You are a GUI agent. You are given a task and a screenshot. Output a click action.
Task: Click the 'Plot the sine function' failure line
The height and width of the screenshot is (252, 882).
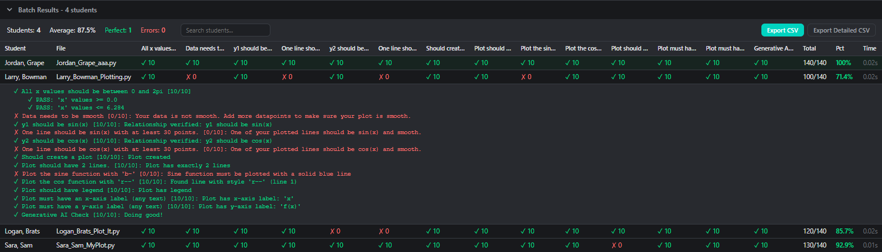click(182, 174)
